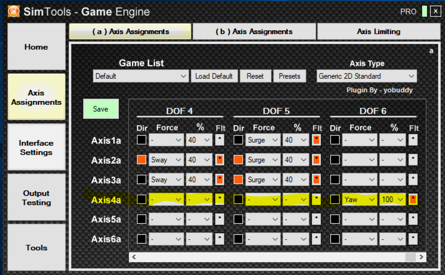Toggle Axis6a DOF 5 direction box
Image resolution: width=445 pixels, height=275 pixels.
click(238, 239)
